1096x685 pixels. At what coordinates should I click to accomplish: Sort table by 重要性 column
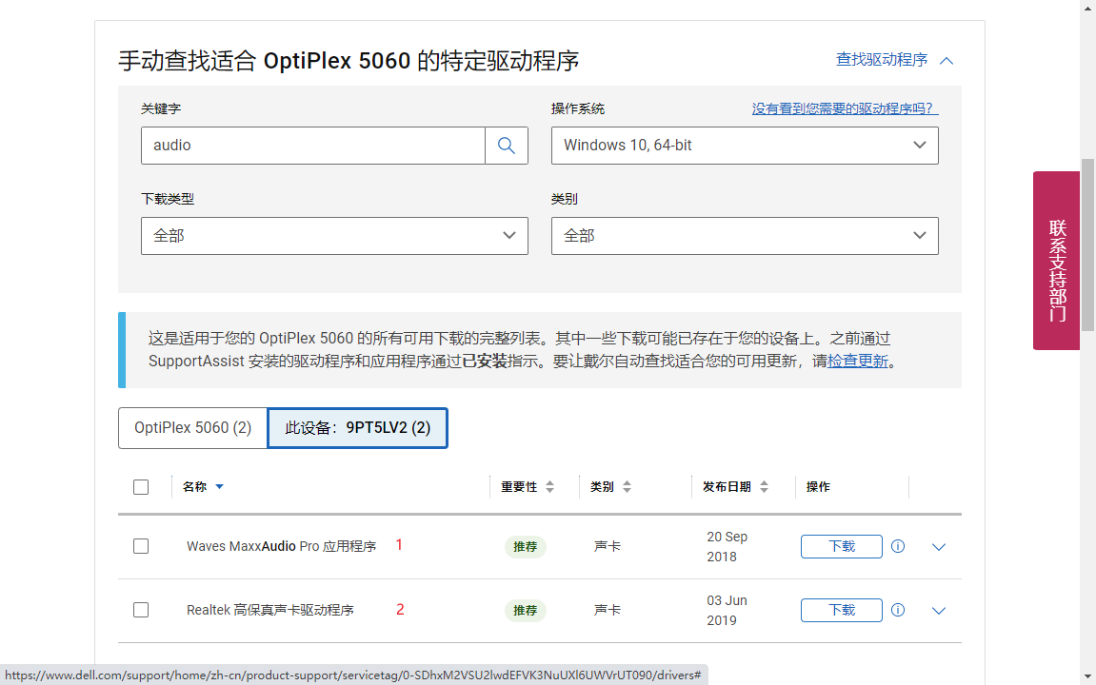550,487
